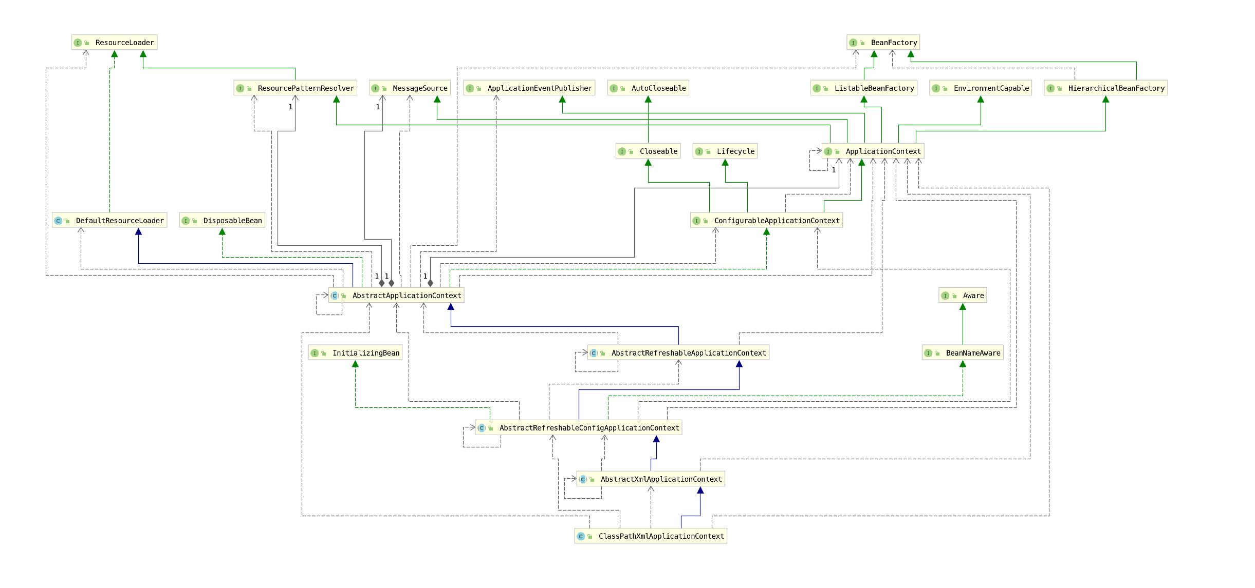The image size is (1255, 588).
Task: Select the ConfigurableApplicationContext node
Action: click(776, 221)
